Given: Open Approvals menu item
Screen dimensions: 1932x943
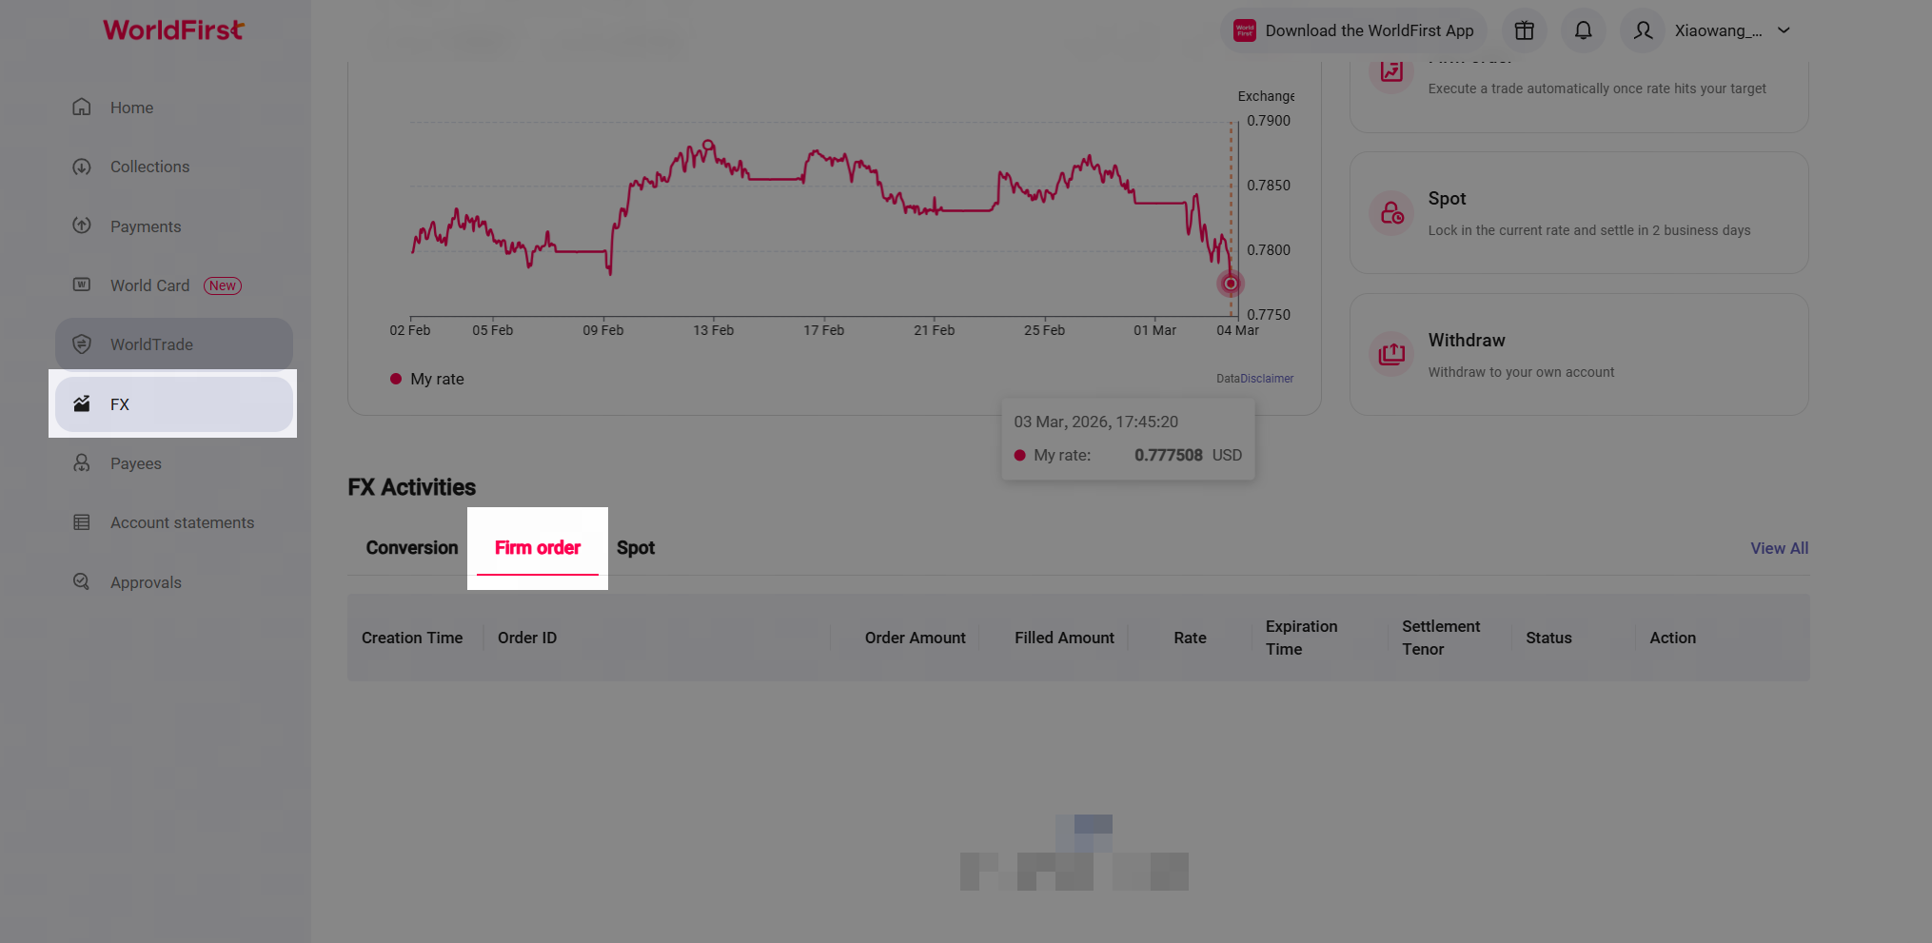Looking at the screenshot, I should coord(174,582).
